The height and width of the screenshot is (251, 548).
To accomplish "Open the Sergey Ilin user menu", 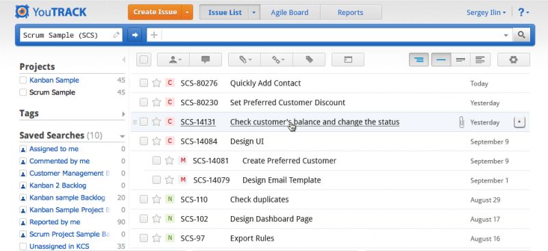I will click(x=486, y=12).
